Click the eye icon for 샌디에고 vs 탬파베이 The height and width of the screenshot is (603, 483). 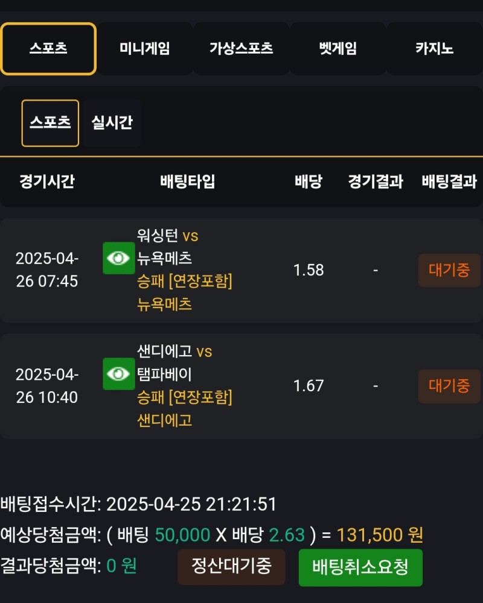pyautogui.click(x=118, y=374)
